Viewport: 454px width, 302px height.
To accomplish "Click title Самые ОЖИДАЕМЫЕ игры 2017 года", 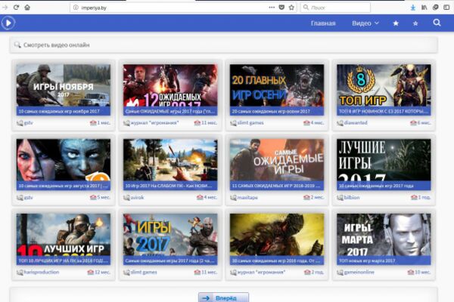I will pyautogui.click(x=170, y=111).
